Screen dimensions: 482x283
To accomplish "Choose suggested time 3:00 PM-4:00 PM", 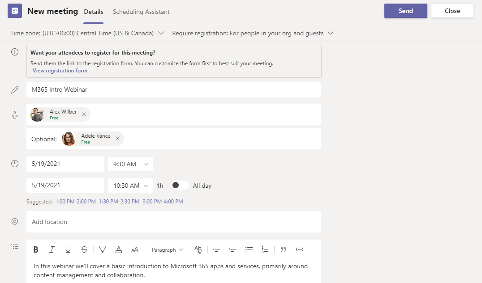I will coord(163,202).
